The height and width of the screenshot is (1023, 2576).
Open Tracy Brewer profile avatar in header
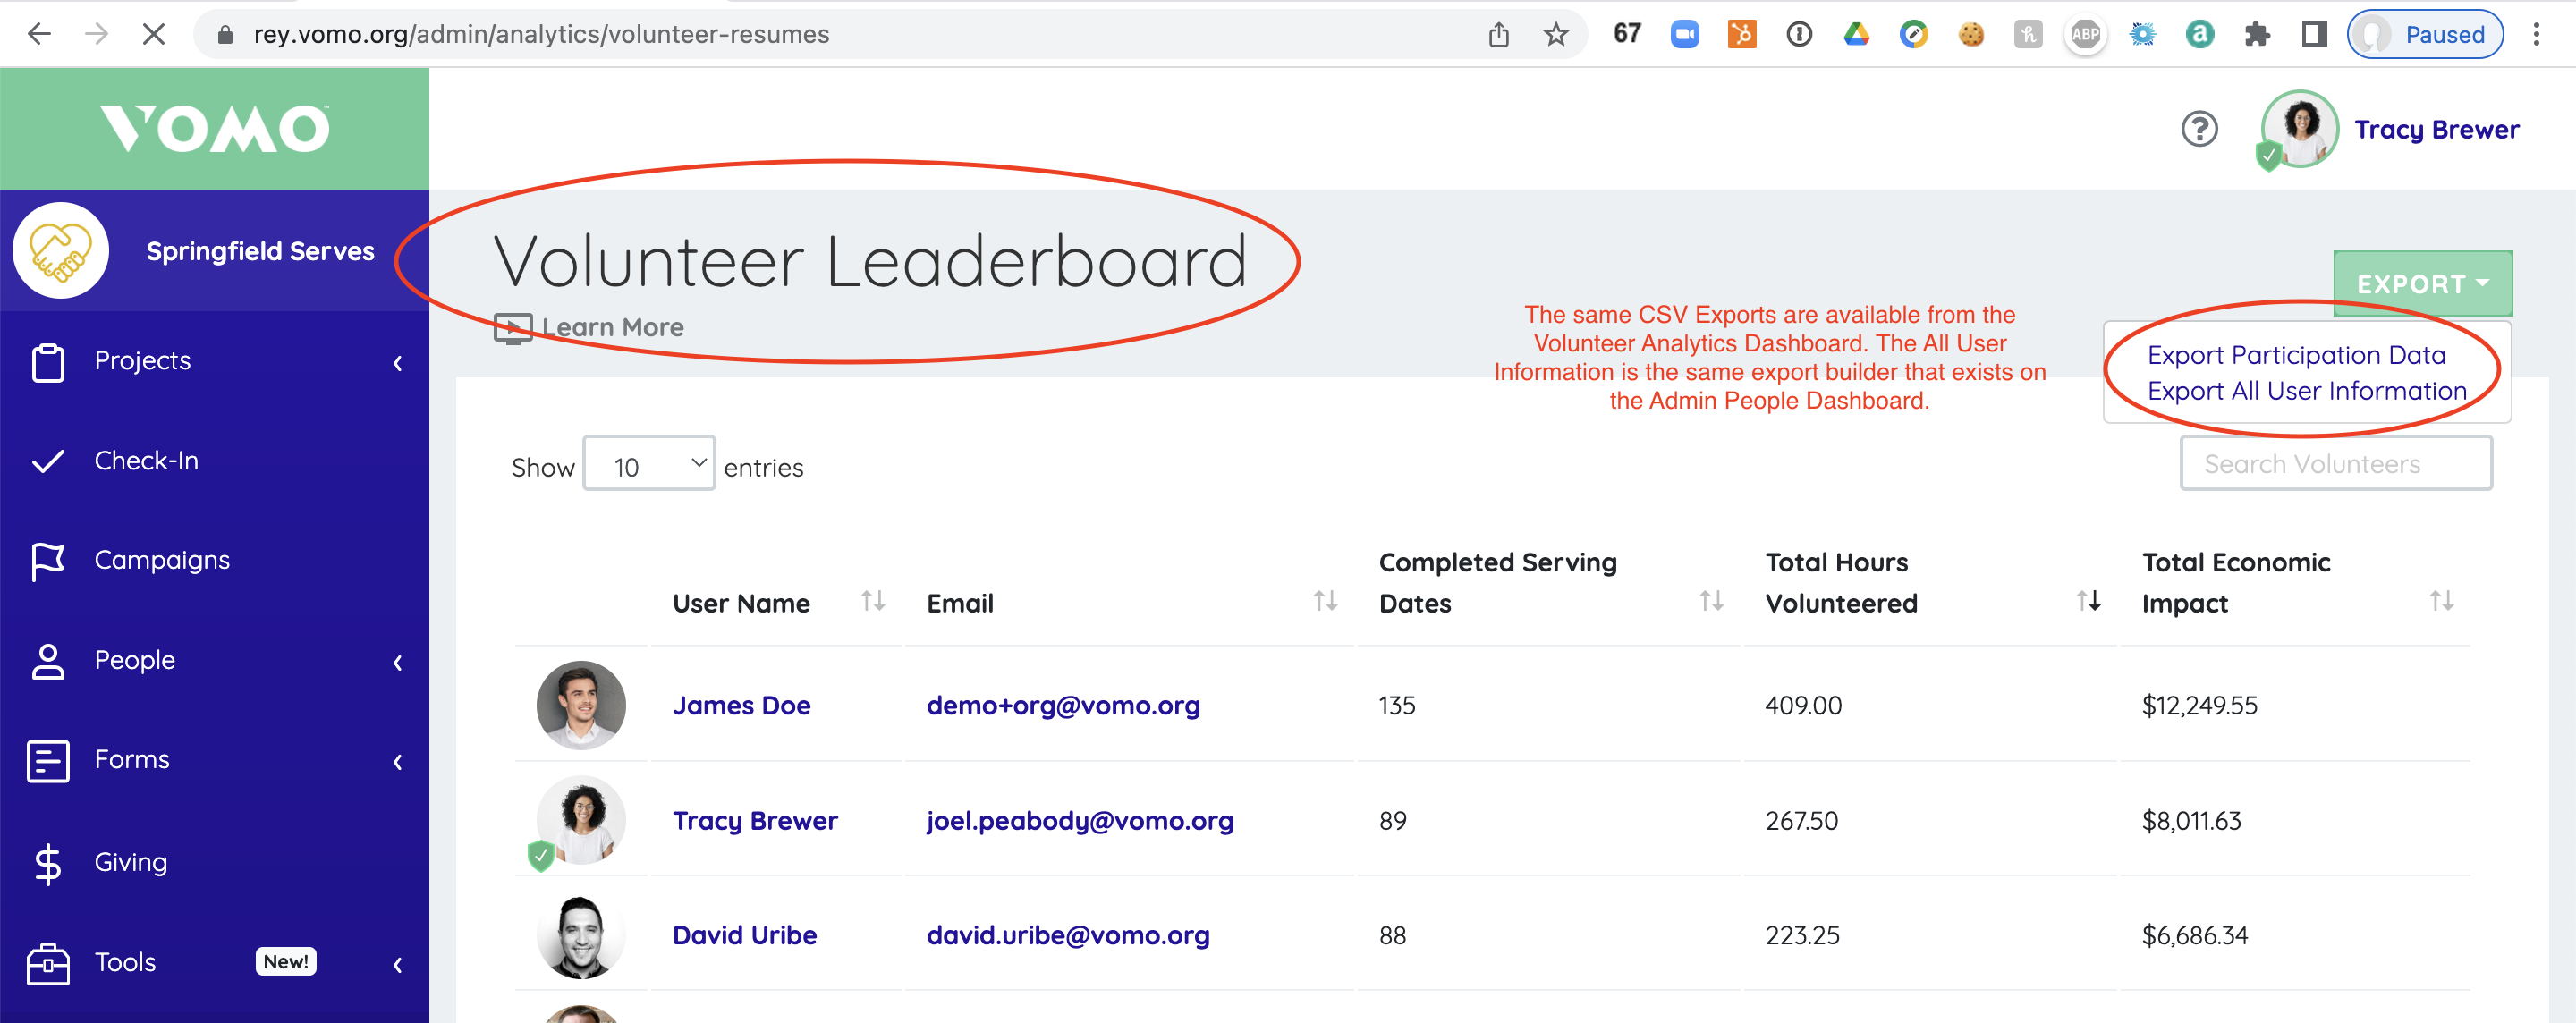2299,129
